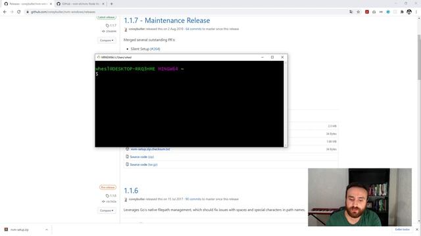Viewport: 421px width, 236px height.
Task: Click the browser forward arrow
Action: tap(12, 12)
